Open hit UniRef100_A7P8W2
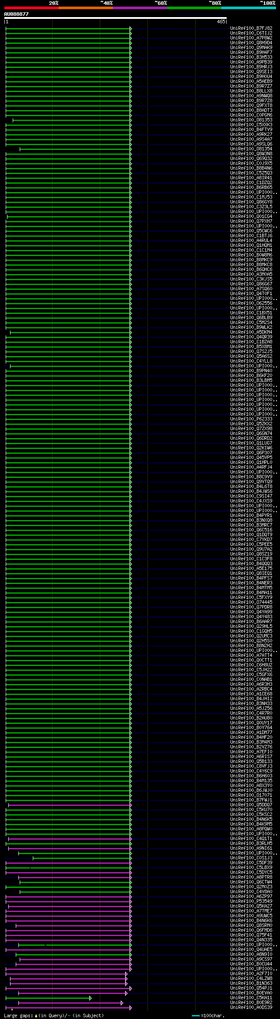This screenshot has width=280, height=1019. (251, 38)
